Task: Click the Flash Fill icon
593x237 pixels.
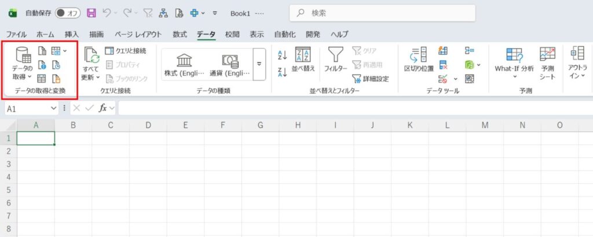Action: (x=443, y=51)
